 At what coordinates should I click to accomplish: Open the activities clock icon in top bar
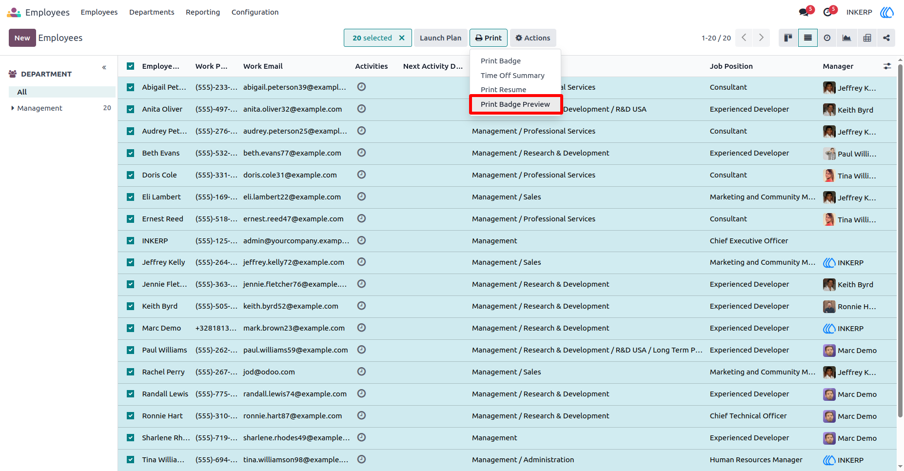pyautogui.click(x=827, y=12)
